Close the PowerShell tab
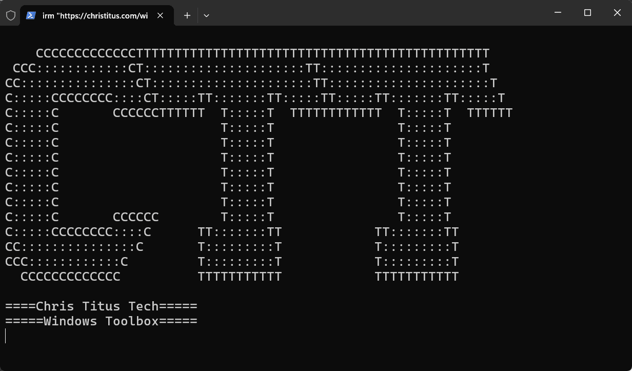The width and height of the screenshot is (632, 371). click(x=160, y=15)
